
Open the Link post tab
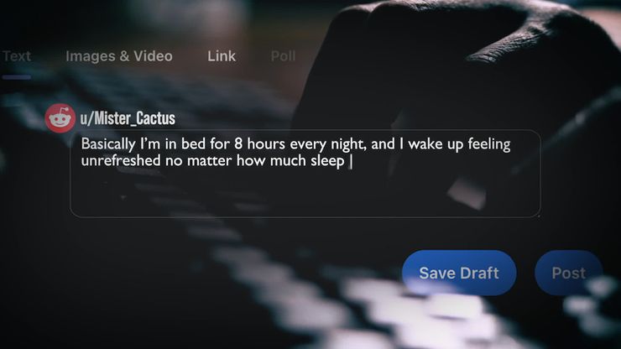222,56
